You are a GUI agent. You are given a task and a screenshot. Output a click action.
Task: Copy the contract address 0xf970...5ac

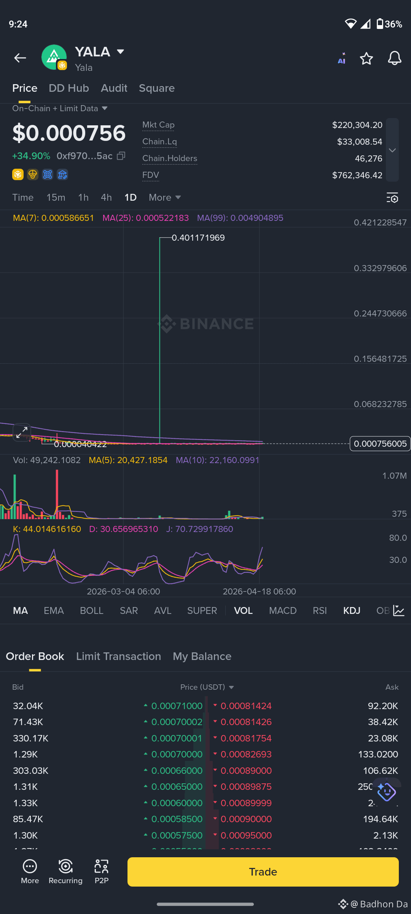coord(121,156)
